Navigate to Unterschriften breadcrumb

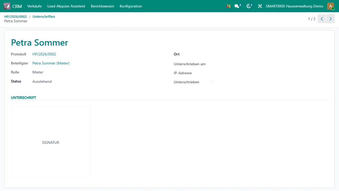44,16
